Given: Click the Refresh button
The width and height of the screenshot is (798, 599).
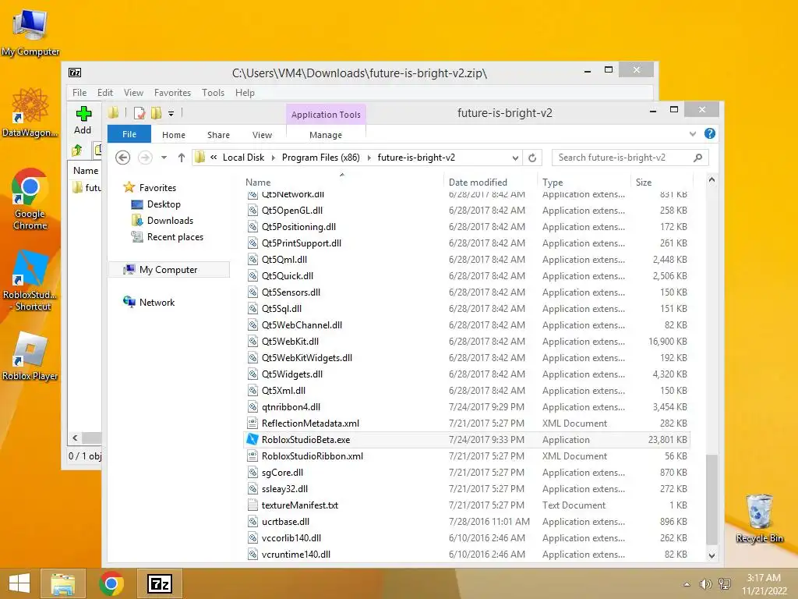Looking at the screenshot, I should 532,158.
